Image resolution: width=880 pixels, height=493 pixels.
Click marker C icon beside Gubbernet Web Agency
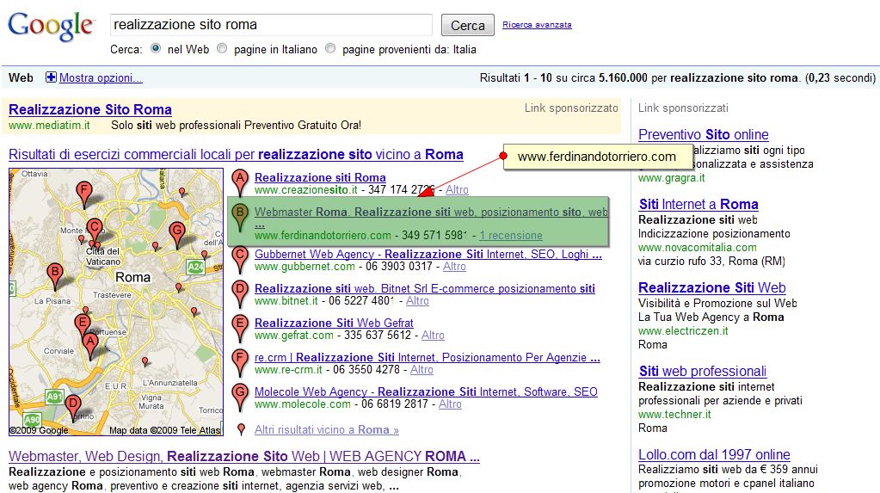tap(240, 260)
